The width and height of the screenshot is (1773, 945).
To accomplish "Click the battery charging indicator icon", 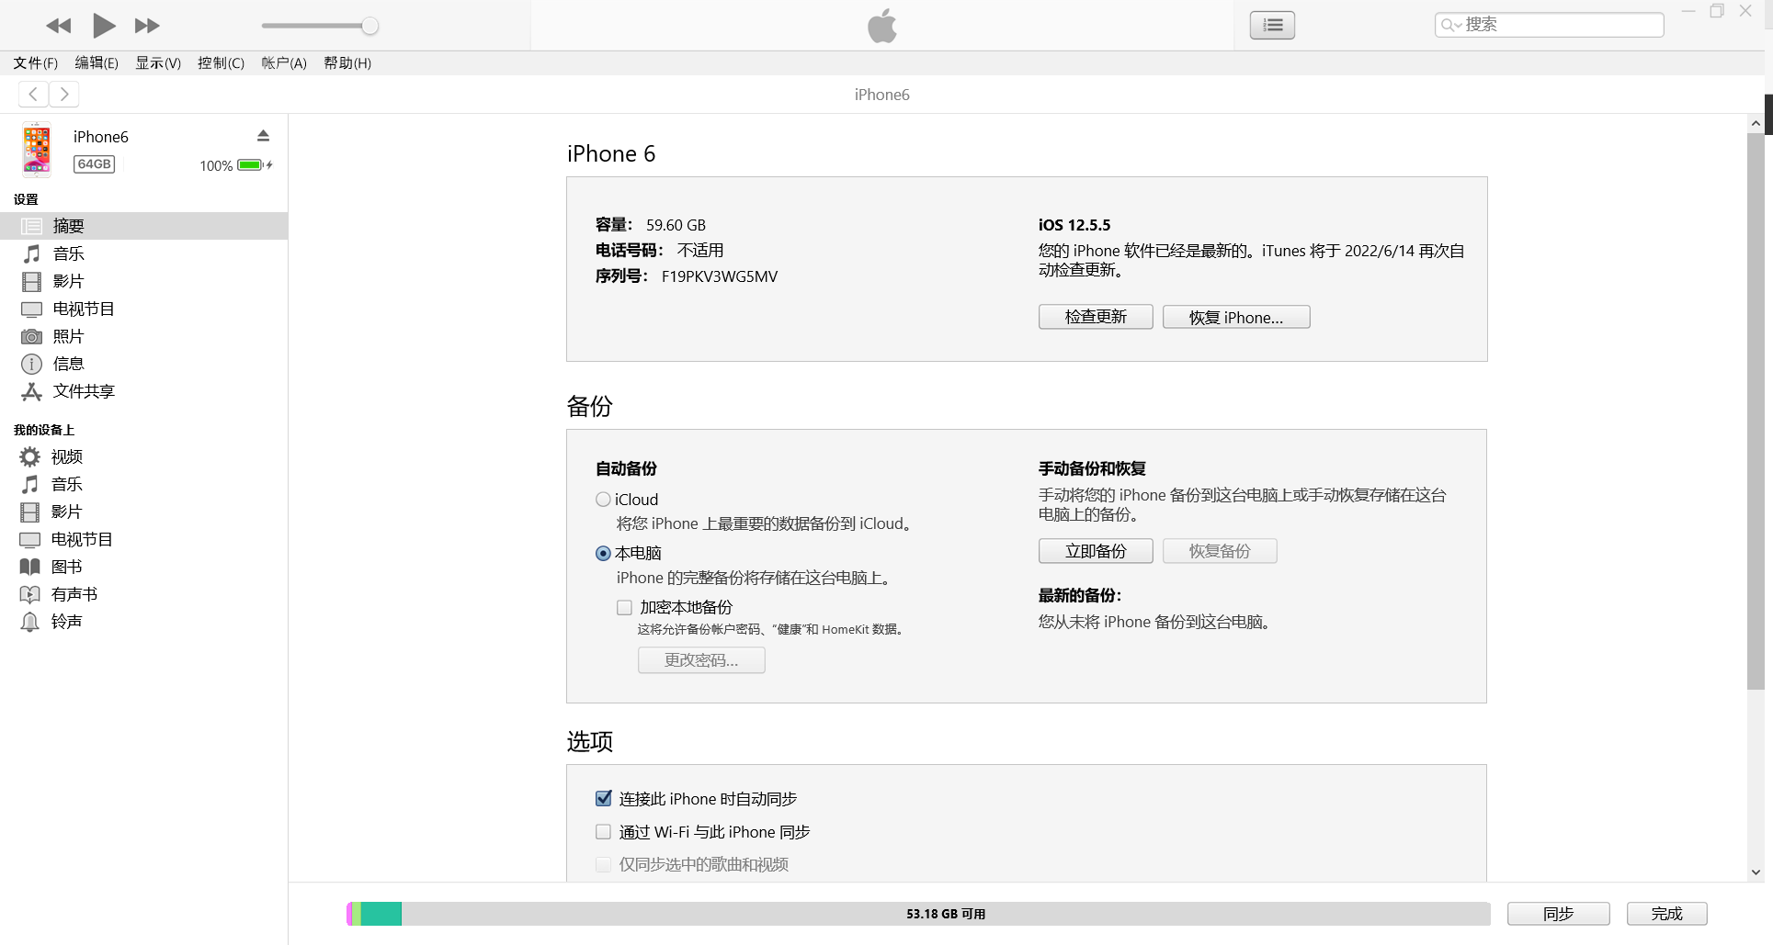I will coord(255,165).
